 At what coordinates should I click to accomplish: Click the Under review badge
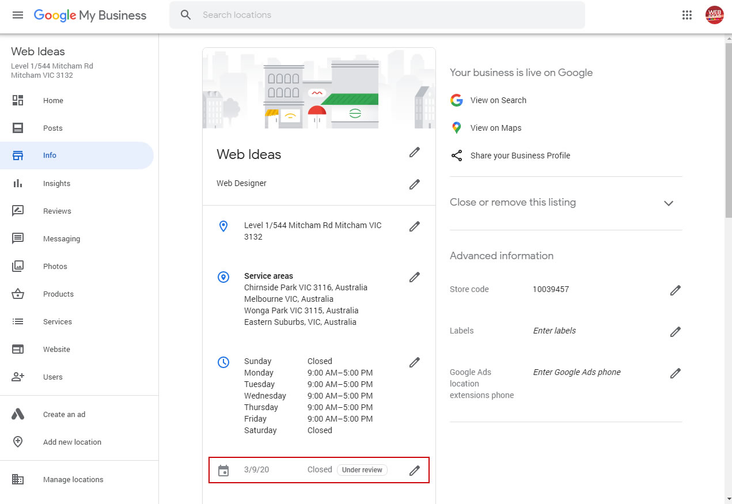tap(362, 470)
